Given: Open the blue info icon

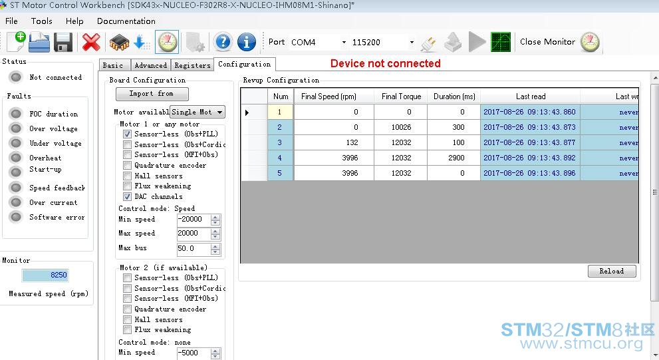Looking at the screenshot, I should (247, 42).
